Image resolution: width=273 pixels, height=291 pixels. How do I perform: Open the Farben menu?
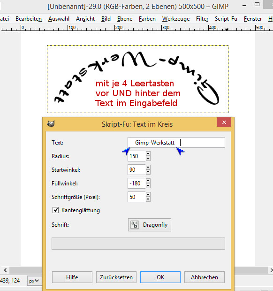pyautogui.click(x=147, y=19)
